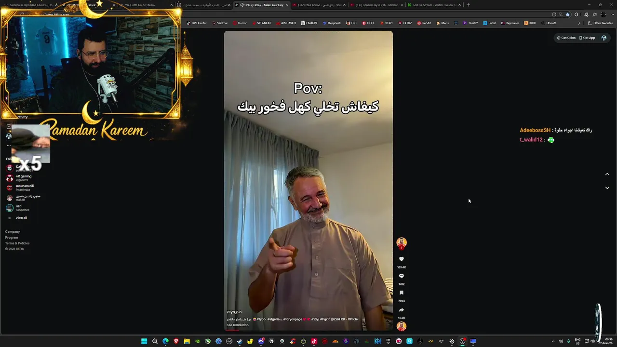The width and height of the screenshot is (617, 347).
Task: Click the Get Coins button
Action: point(566,38)
